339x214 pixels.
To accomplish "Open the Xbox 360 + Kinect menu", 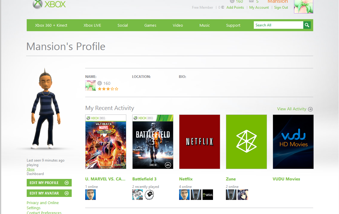I will (51, 25).
